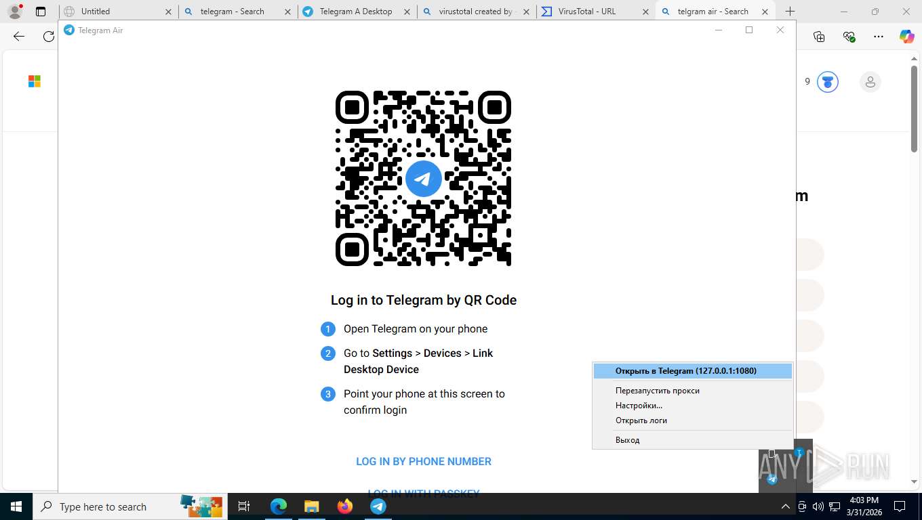Open the Edge profile avatar
922x520 pixels.
(x=15, y=11)
